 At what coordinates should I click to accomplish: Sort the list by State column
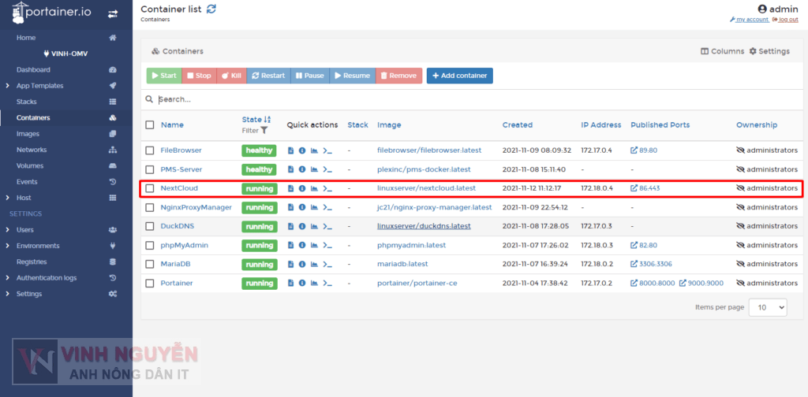coord(252,120)
